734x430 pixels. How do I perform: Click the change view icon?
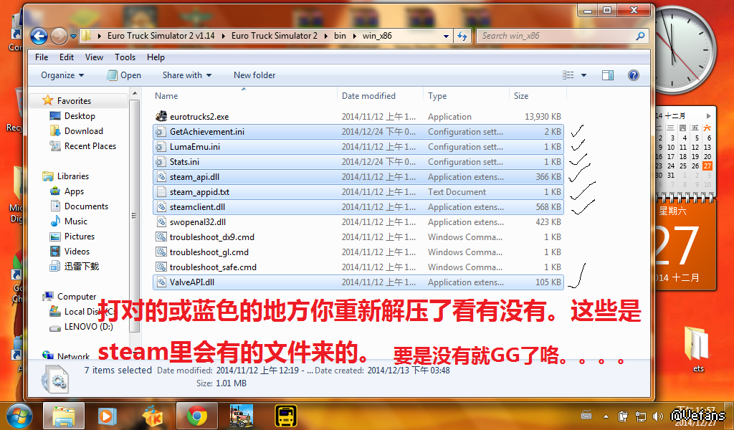click(568, 75)
